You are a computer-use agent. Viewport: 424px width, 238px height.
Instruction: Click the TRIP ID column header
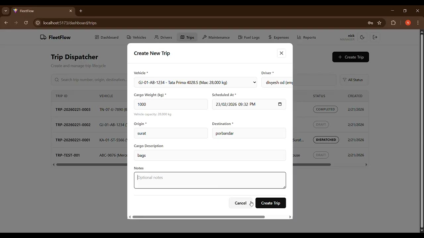click(x=62, y=96)
